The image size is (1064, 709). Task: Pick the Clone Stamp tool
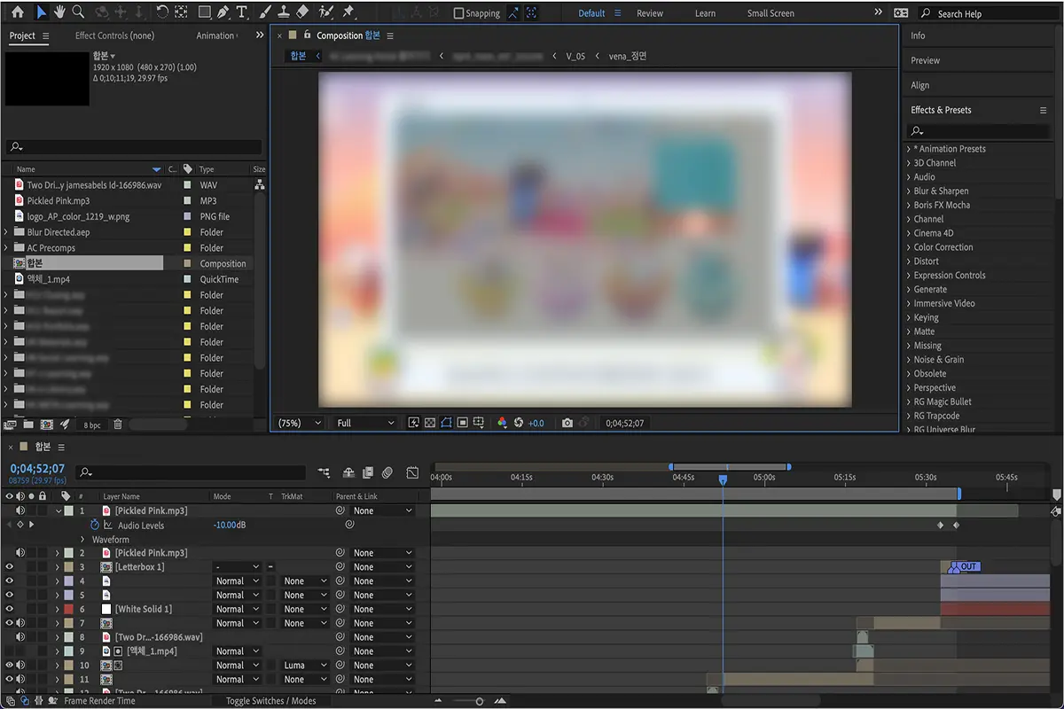[x=284, y=12]
